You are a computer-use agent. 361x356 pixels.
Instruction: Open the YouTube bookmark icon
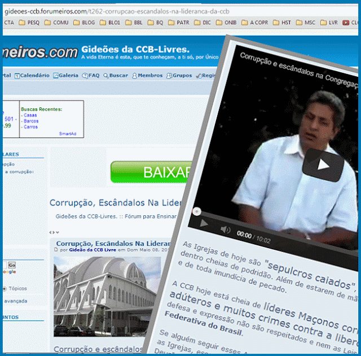pyautogui.click(x=346, y=23)
